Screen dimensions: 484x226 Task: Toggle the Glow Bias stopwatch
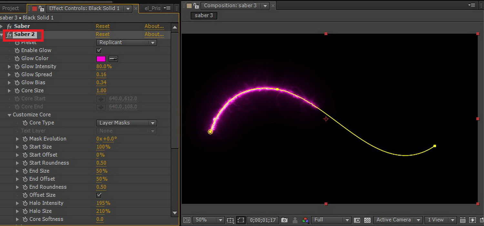(x=17, y=83)
